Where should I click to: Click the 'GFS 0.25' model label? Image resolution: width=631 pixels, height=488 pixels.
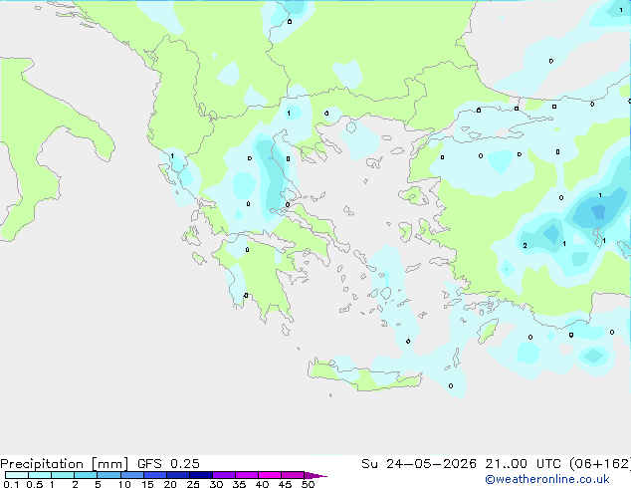pyautogui.click(x=168, y=464)
